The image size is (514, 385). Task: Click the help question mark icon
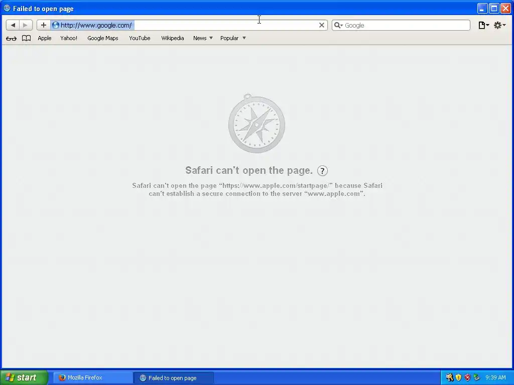click(322, 170)
